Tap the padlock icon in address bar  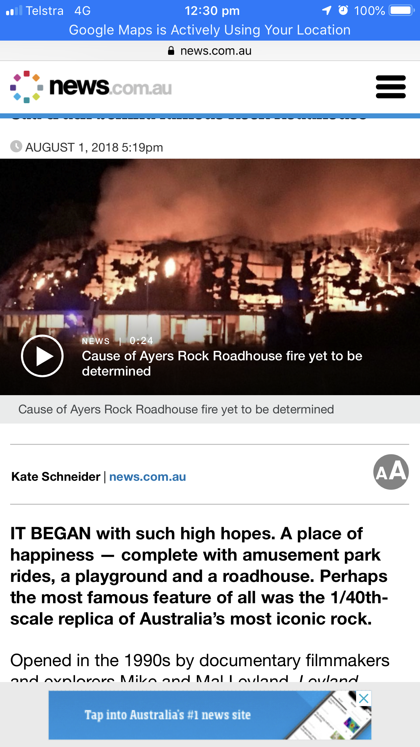pos(171,51)
